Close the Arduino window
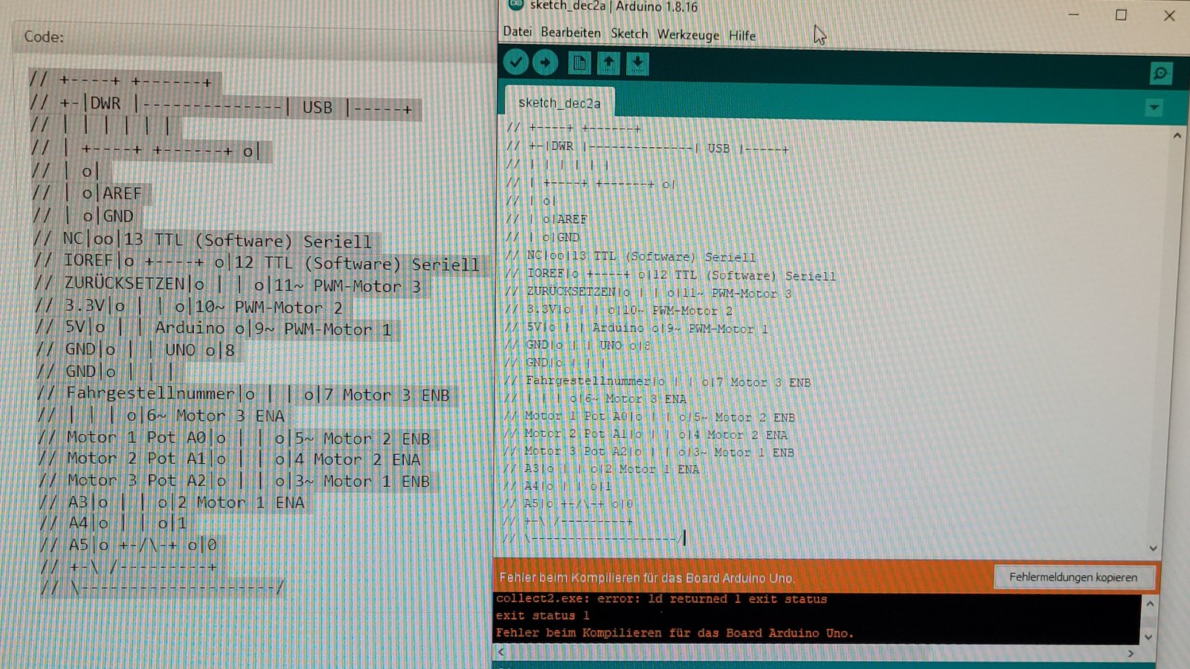Viewport: 1190px width, 669px height. (1169, 16)
